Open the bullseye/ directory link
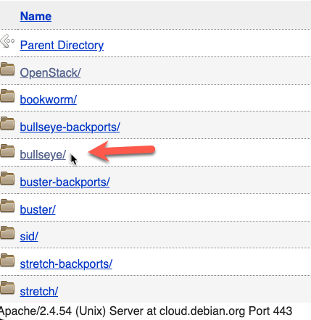This screenshot has width=311, height=320. 43,155
